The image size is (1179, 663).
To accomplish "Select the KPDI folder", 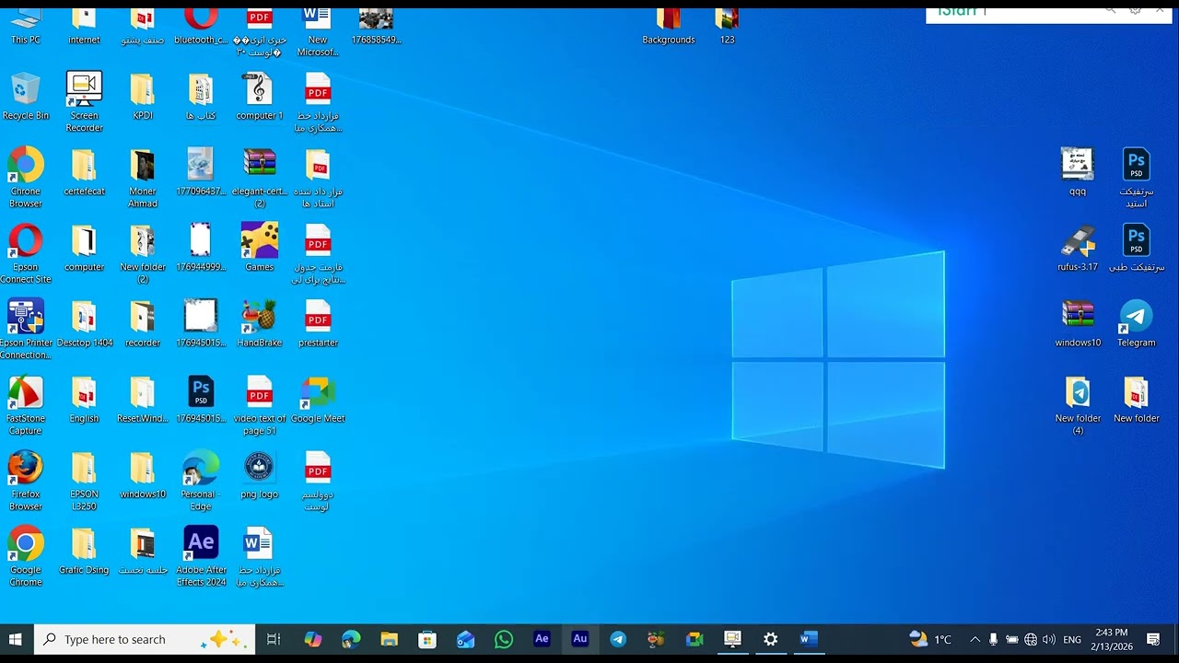I will tap(142, 97).
